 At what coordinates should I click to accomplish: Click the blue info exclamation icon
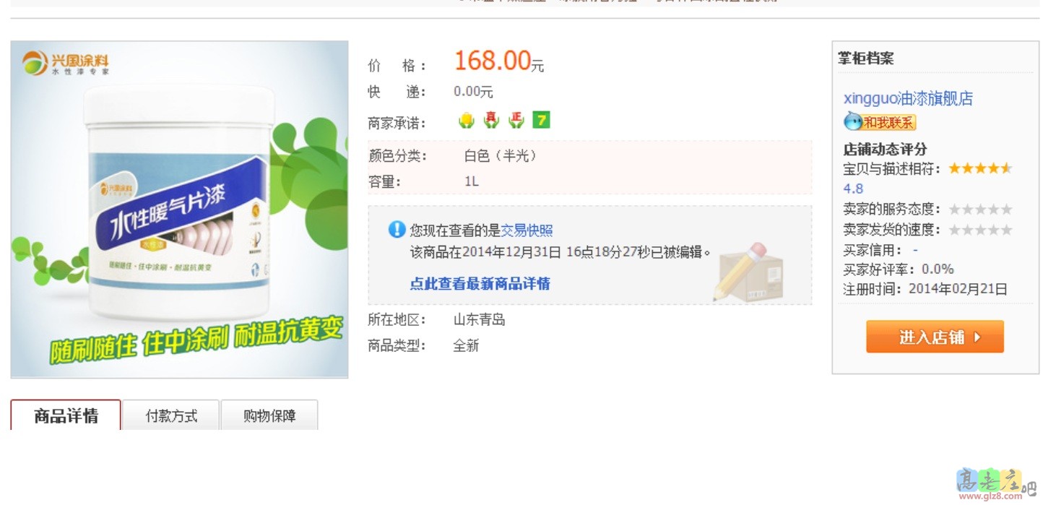pos(397,230)
